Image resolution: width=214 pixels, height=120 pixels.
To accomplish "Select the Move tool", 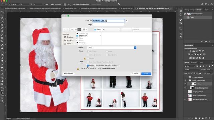I will (2, 12).
